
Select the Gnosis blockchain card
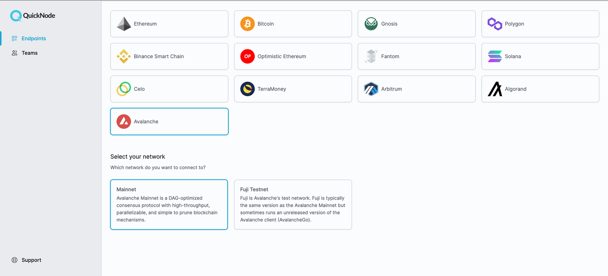coord(416,24)
